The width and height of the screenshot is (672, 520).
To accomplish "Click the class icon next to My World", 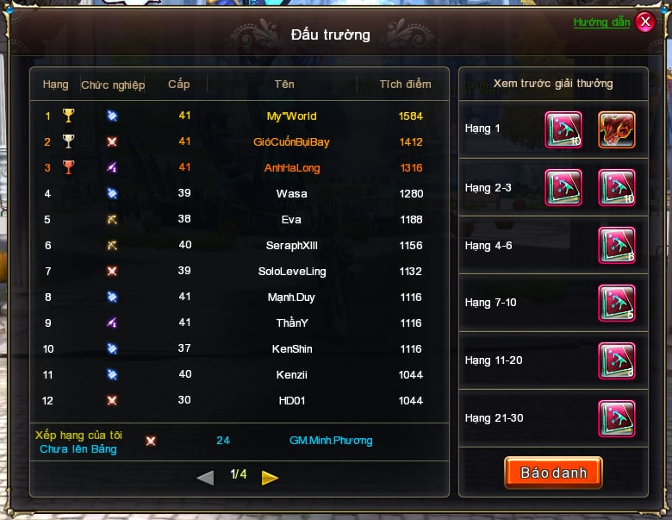I will tap(112, 116).
